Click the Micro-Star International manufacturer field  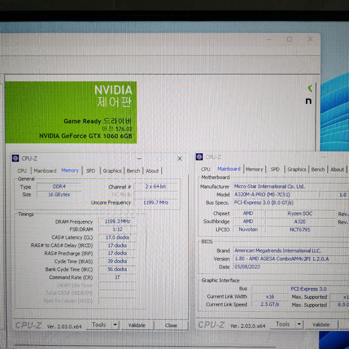[x=291, y=186]
